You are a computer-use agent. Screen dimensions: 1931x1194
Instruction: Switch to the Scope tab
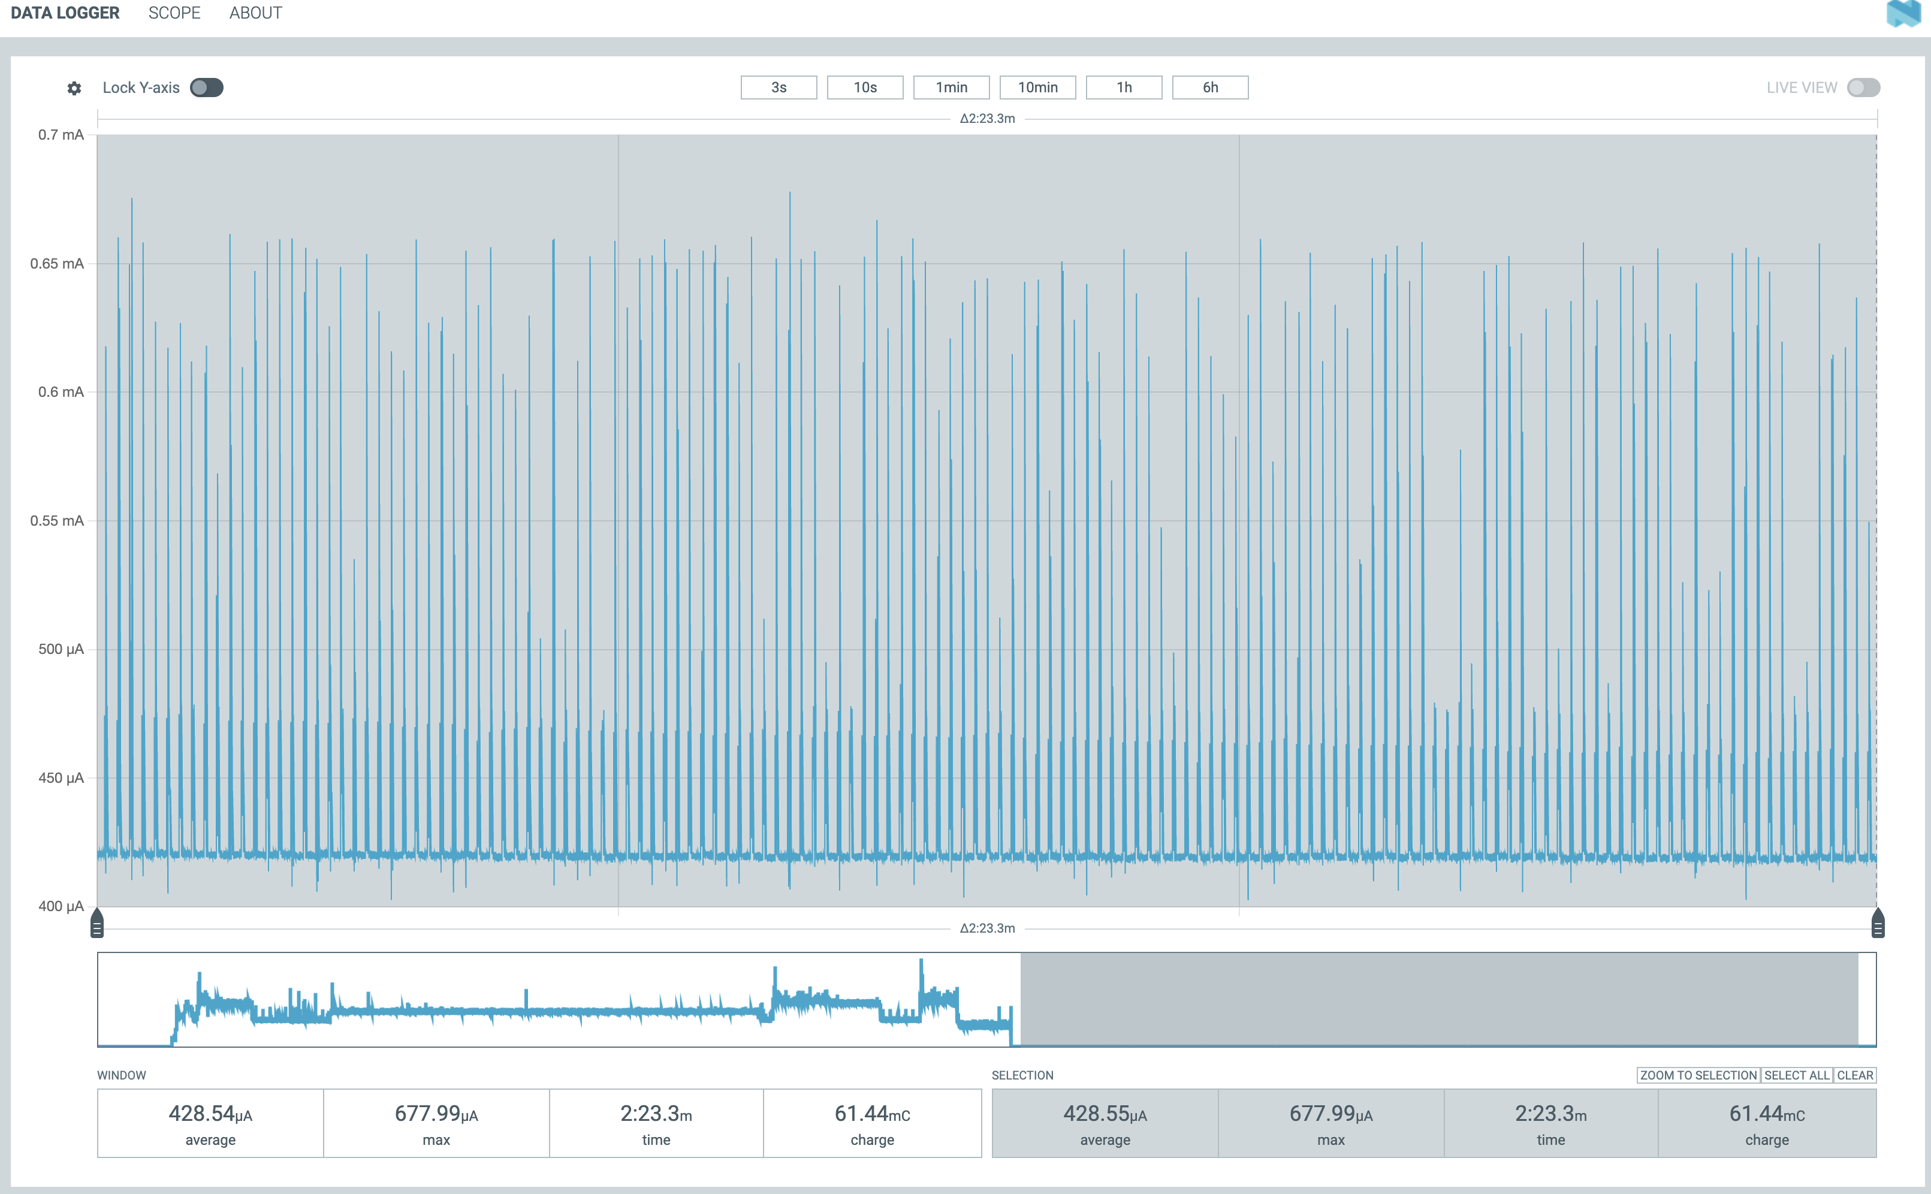coord(174,13)
